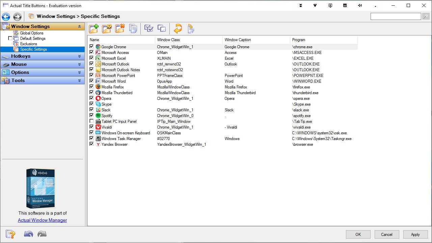Viewport: 432px width, 243px height.
Task: Enable the Tablet PC Input Panel setting
Action: coord(91,122)
